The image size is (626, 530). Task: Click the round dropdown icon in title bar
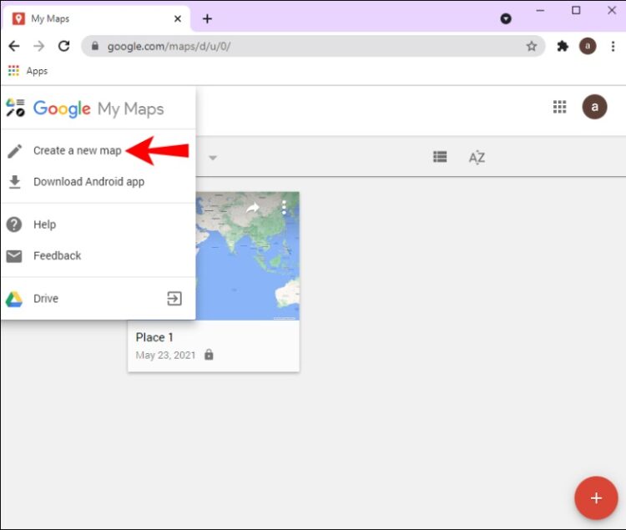pos(506,18)
